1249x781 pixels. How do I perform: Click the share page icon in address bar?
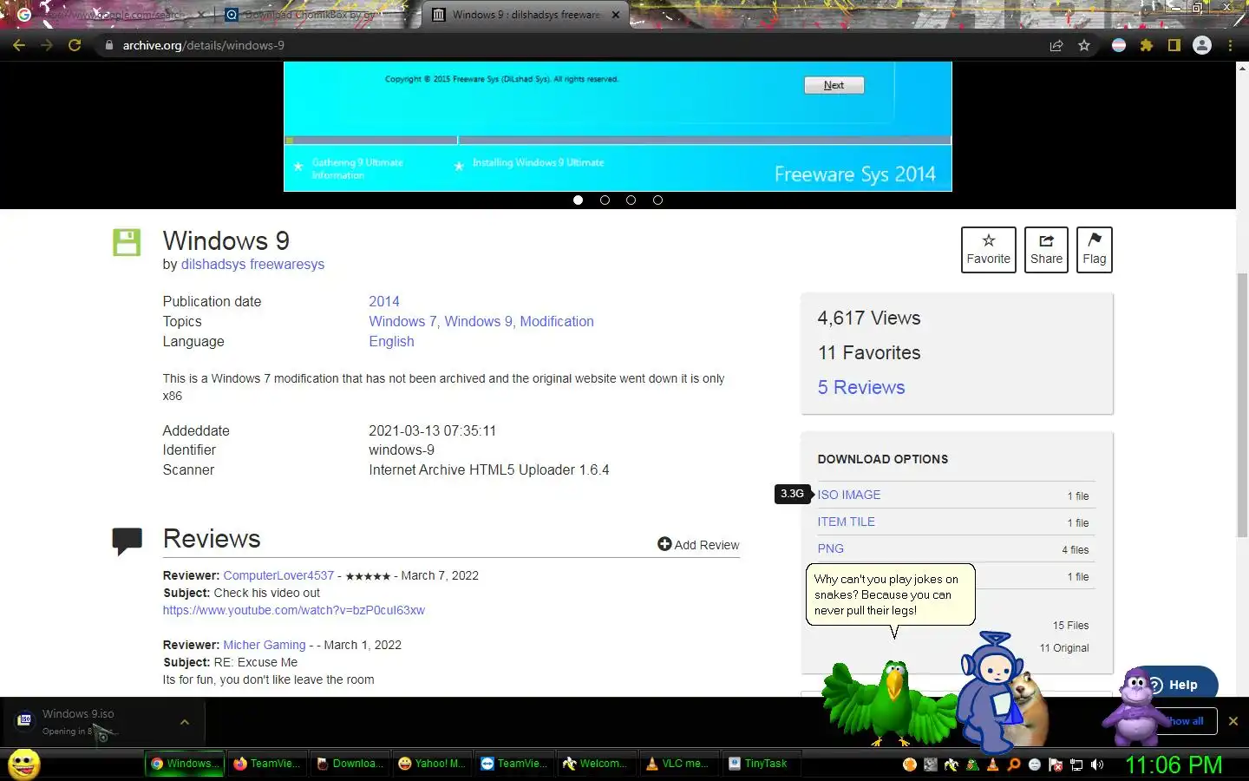1056,45
